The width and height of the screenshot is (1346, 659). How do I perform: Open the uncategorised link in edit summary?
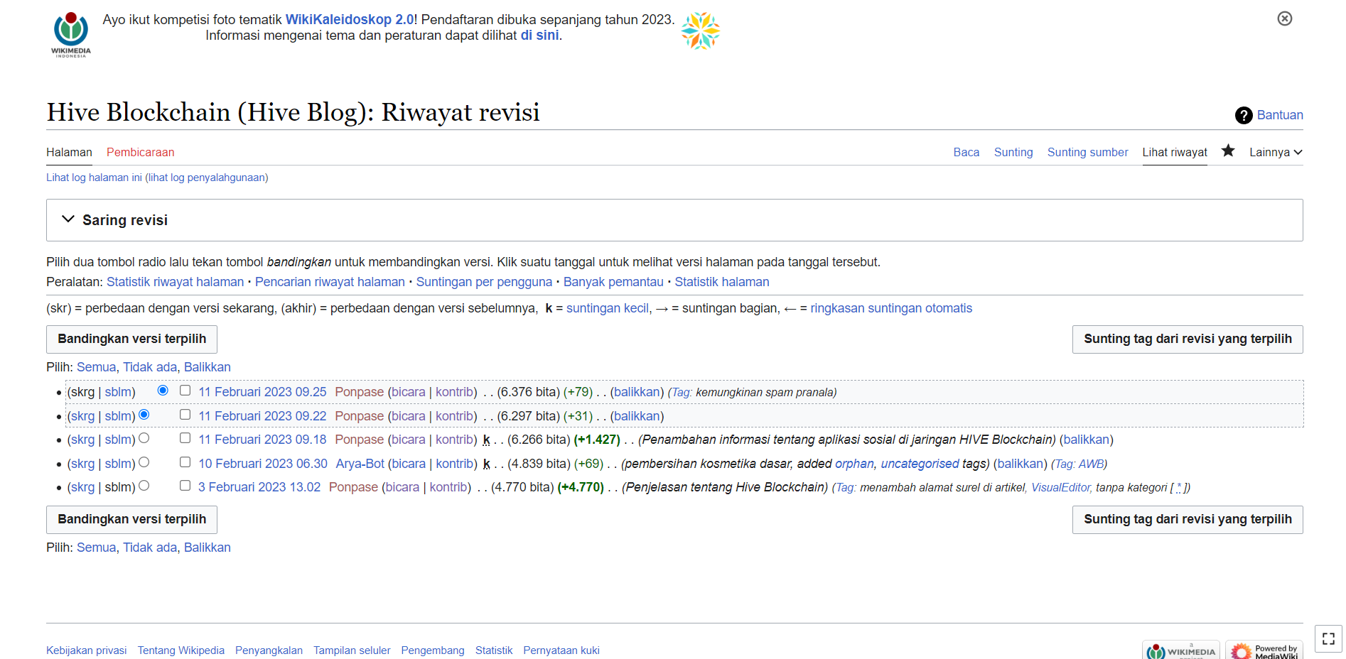coord(920,464)
